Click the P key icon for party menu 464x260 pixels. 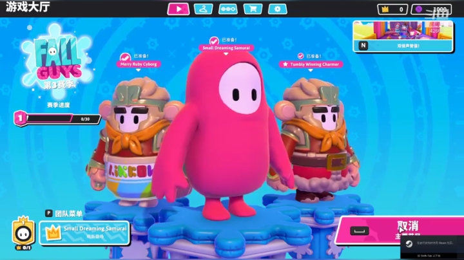pyautogui.click(x=49, y=213)
